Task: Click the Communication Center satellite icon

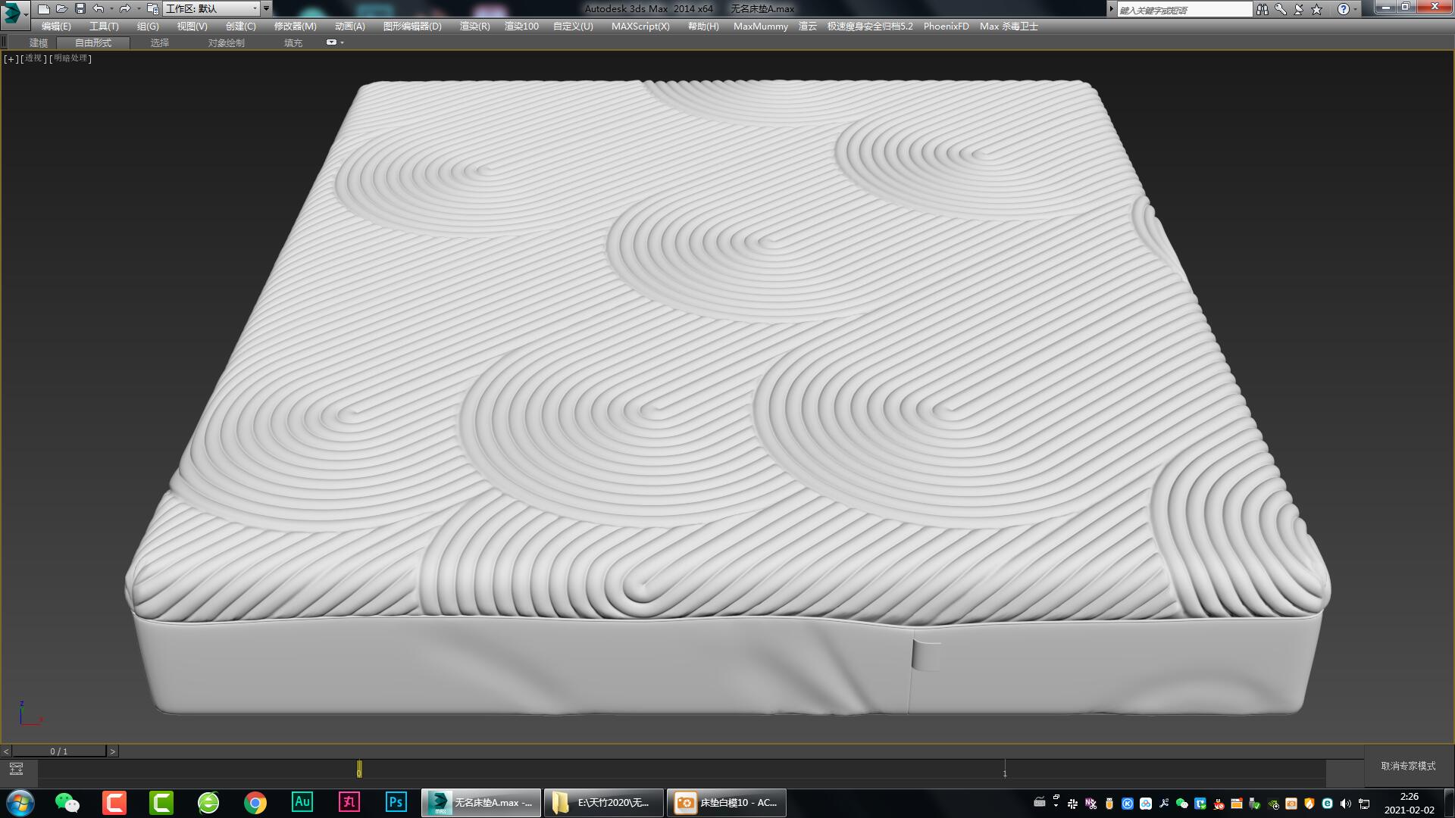Action: tap(1298, 8)
